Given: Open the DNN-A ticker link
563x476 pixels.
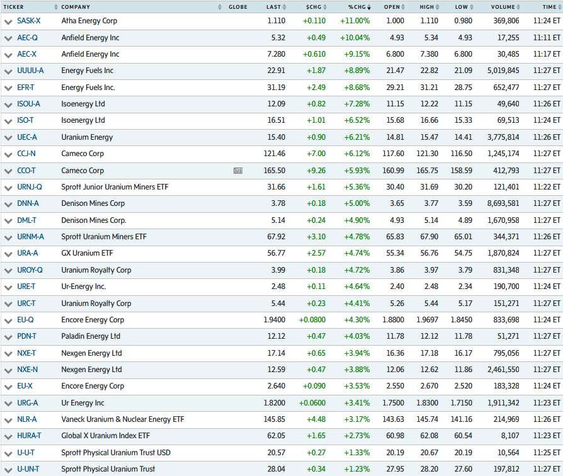Looking at the screenshot, I should click(x=28, y=203).
